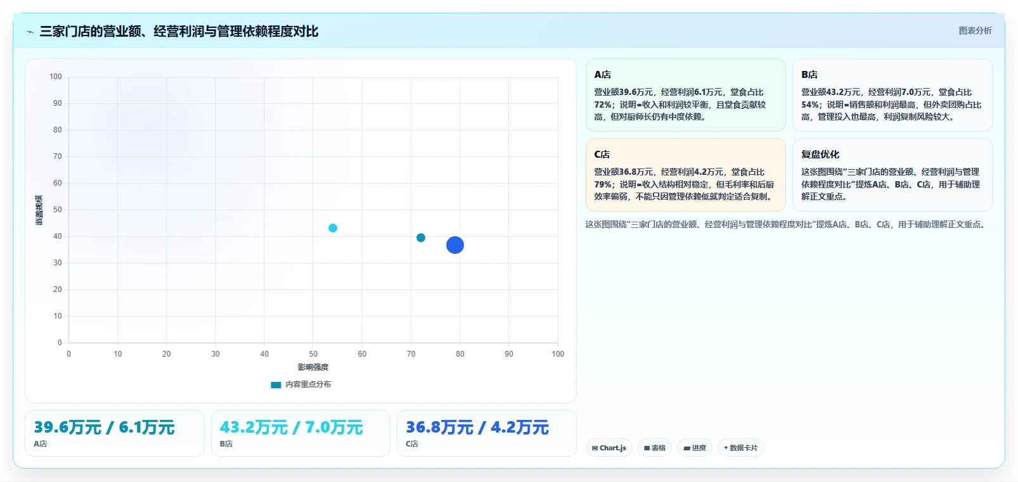
Task: Open the Chart.js tag pill
Action: pyautogui.click(x=609, y=448)
